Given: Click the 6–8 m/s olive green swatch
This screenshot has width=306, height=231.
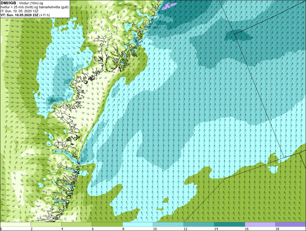Looking at the screenshot, I should (x=107, y=224).
